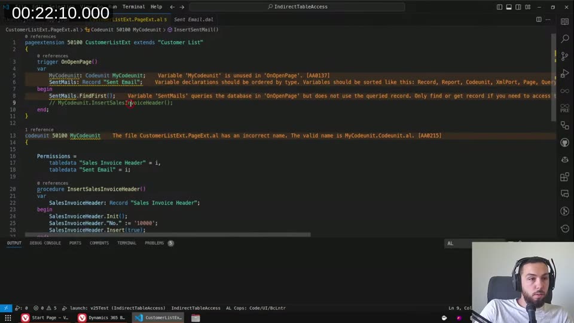Open the Terminal menu
The height and width of the screenshot is (323, 574).
133,7
